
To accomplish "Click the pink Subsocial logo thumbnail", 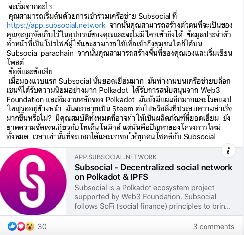I will [33, 182].
